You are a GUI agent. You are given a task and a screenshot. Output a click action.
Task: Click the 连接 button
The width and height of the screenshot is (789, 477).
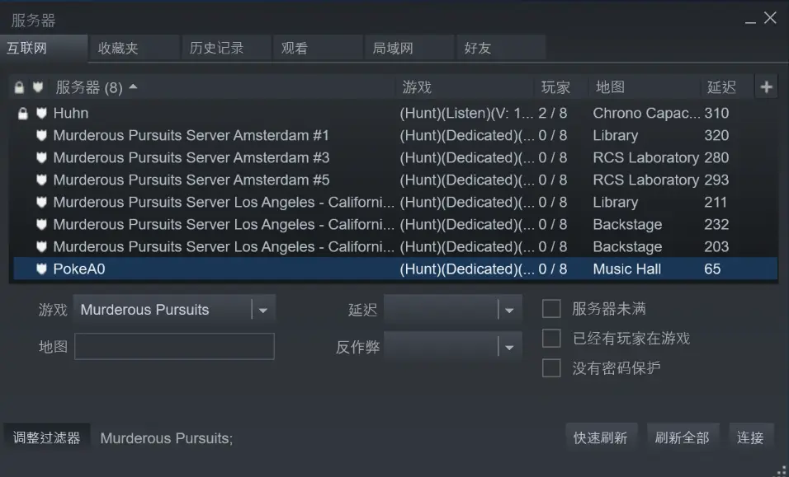coord(751,437)
